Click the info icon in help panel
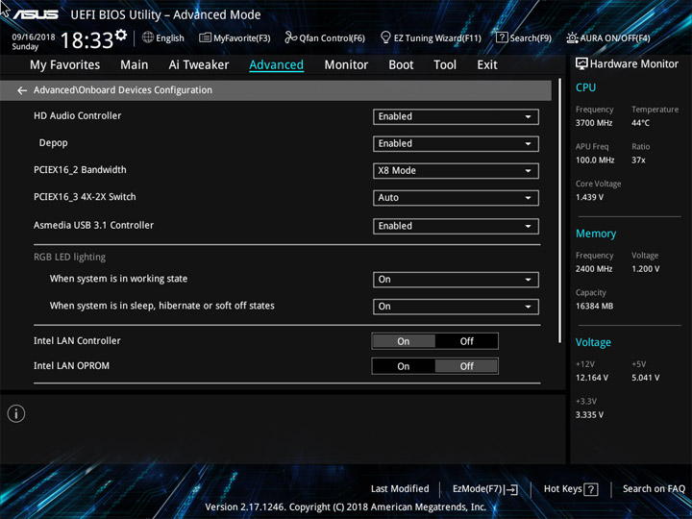 tap(16, 413)
